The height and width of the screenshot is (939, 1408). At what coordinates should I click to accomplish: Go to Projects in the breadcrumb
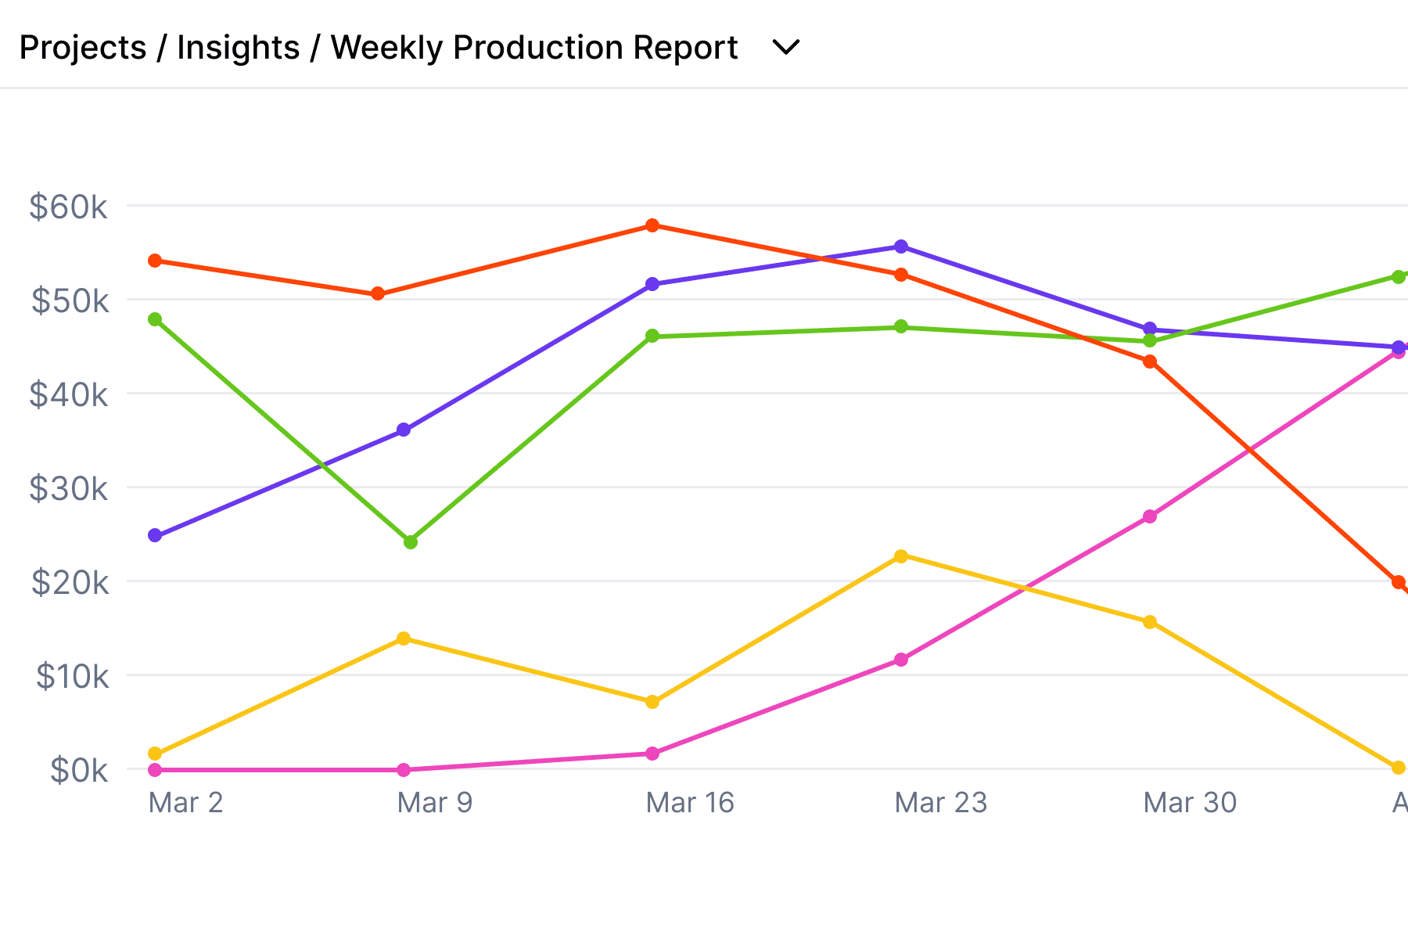click(x=82, y=48)
